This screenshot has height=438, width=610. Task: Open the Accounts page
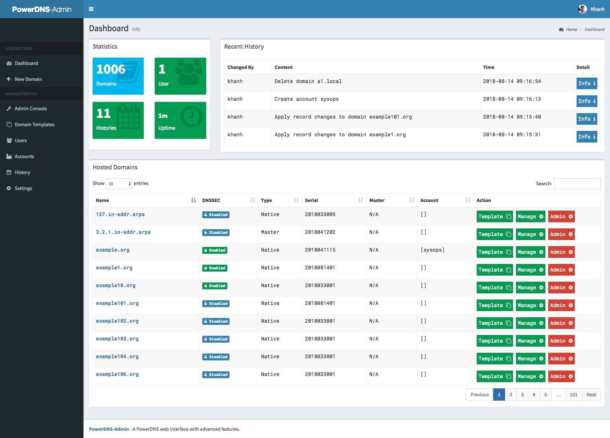tap(24, 156)
